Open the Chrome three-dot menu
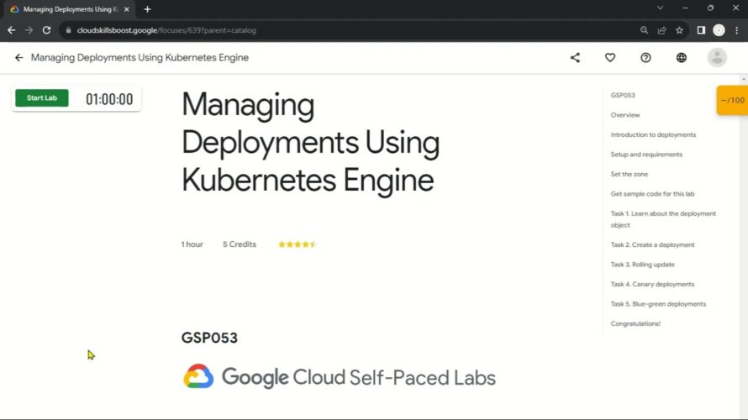This screenshot has width=748, height=420. (x=736, y=30)
